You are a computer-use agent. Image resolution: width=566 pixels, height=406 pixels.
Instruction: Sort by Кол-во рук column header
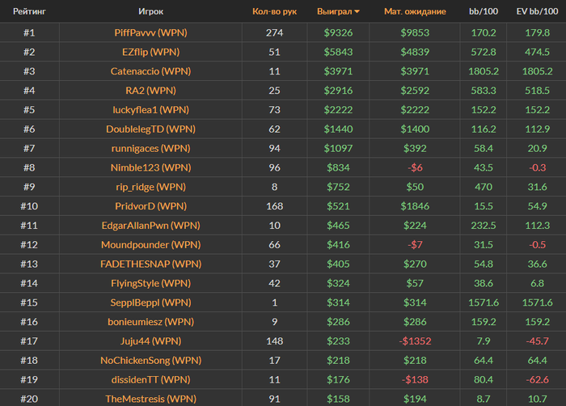tap(274, 11)
